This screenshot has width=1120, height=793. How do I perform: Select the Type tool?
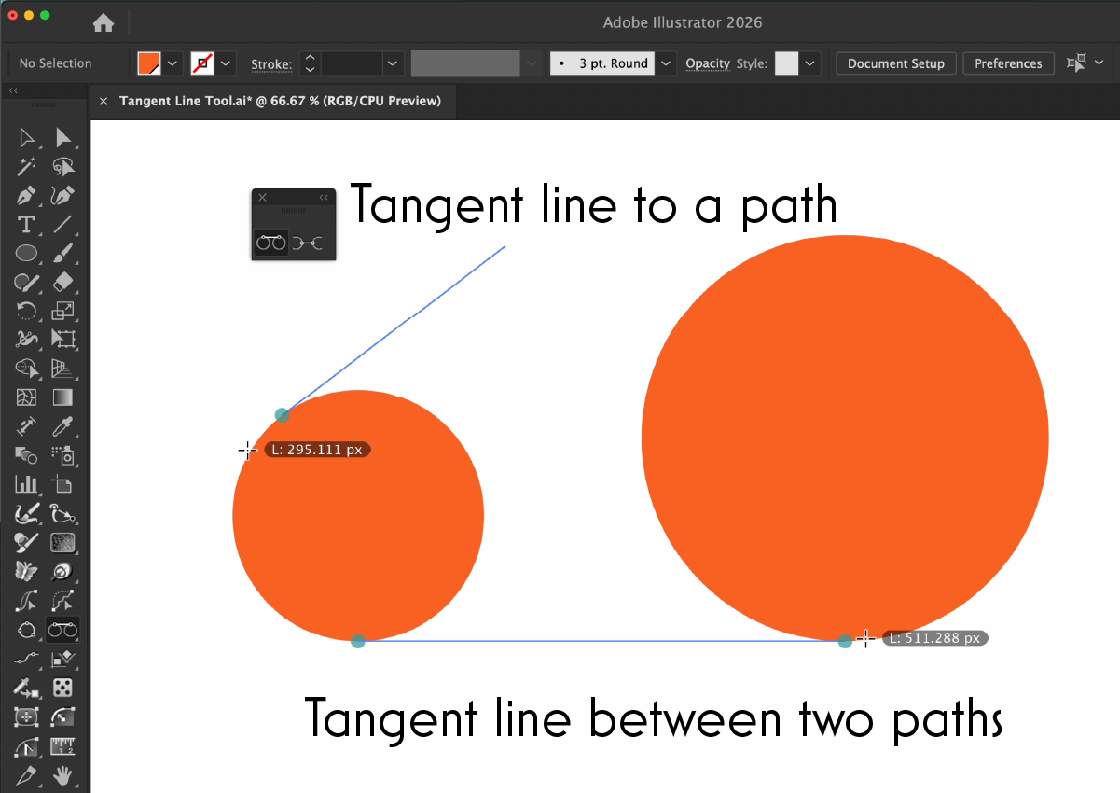click(27, 225)
